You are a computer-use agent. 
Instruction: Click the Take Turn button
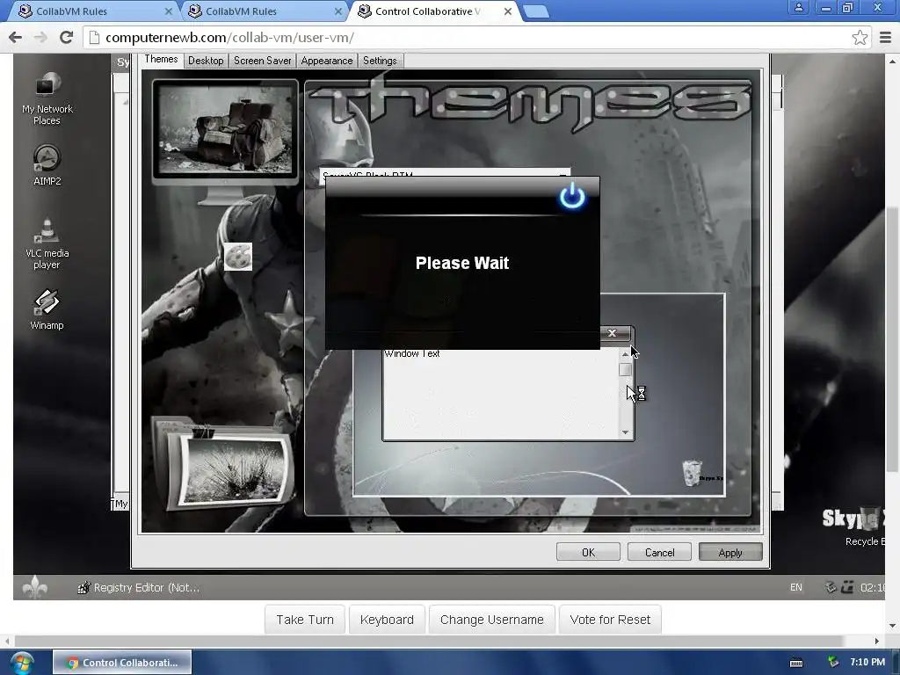pyautogui.click(x=305, y=620)
